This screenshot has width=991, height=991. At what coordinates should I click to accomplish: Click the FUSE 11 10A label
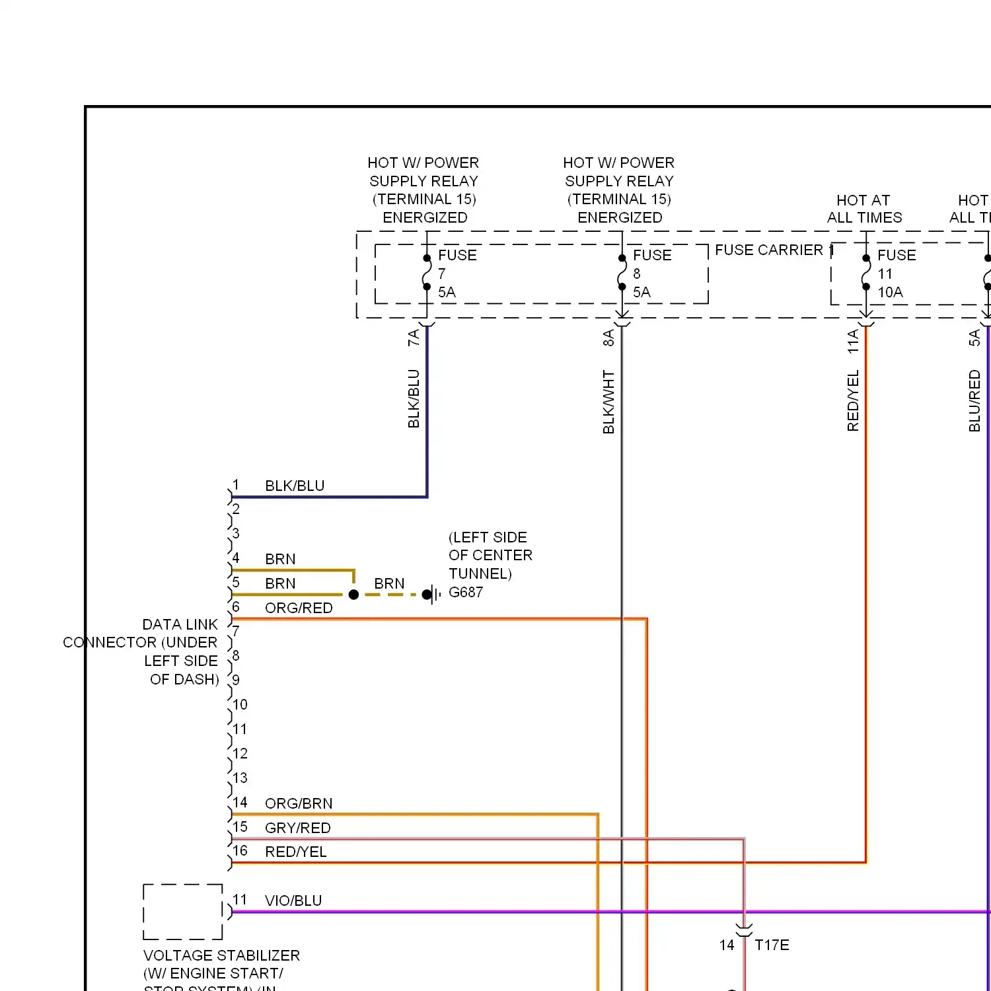(897, 274)
